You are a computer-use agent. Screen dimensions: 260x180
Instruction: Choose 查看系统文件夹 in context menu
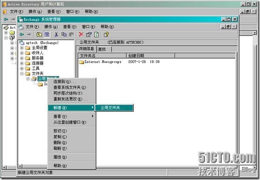click(x=72, y=87)
